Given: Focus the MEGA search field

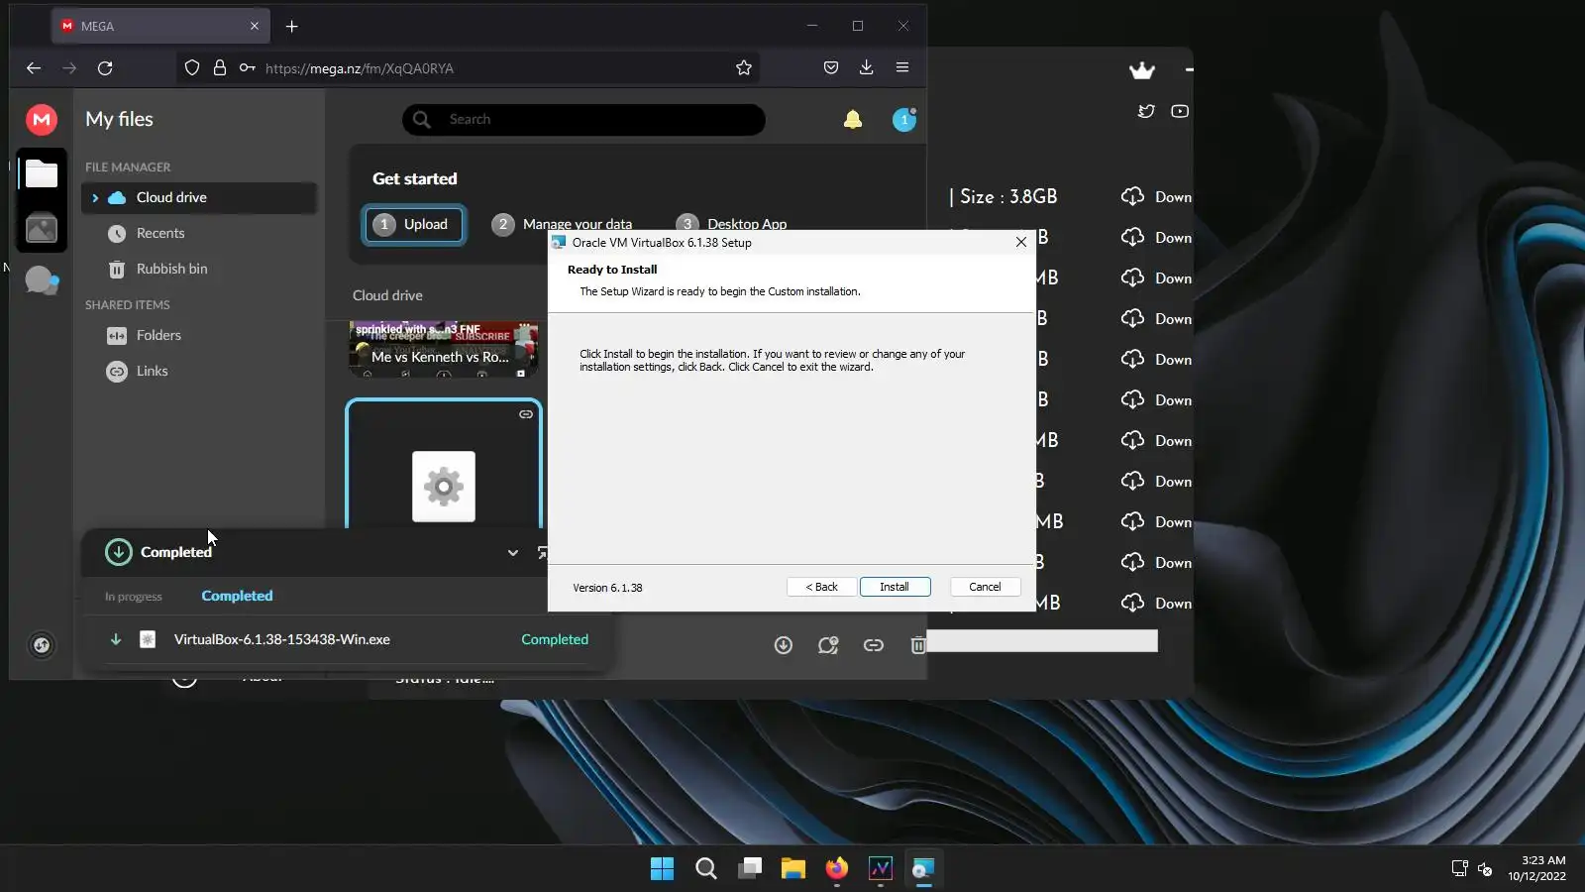Looking at the screenshot, I should tap(583, 120).
